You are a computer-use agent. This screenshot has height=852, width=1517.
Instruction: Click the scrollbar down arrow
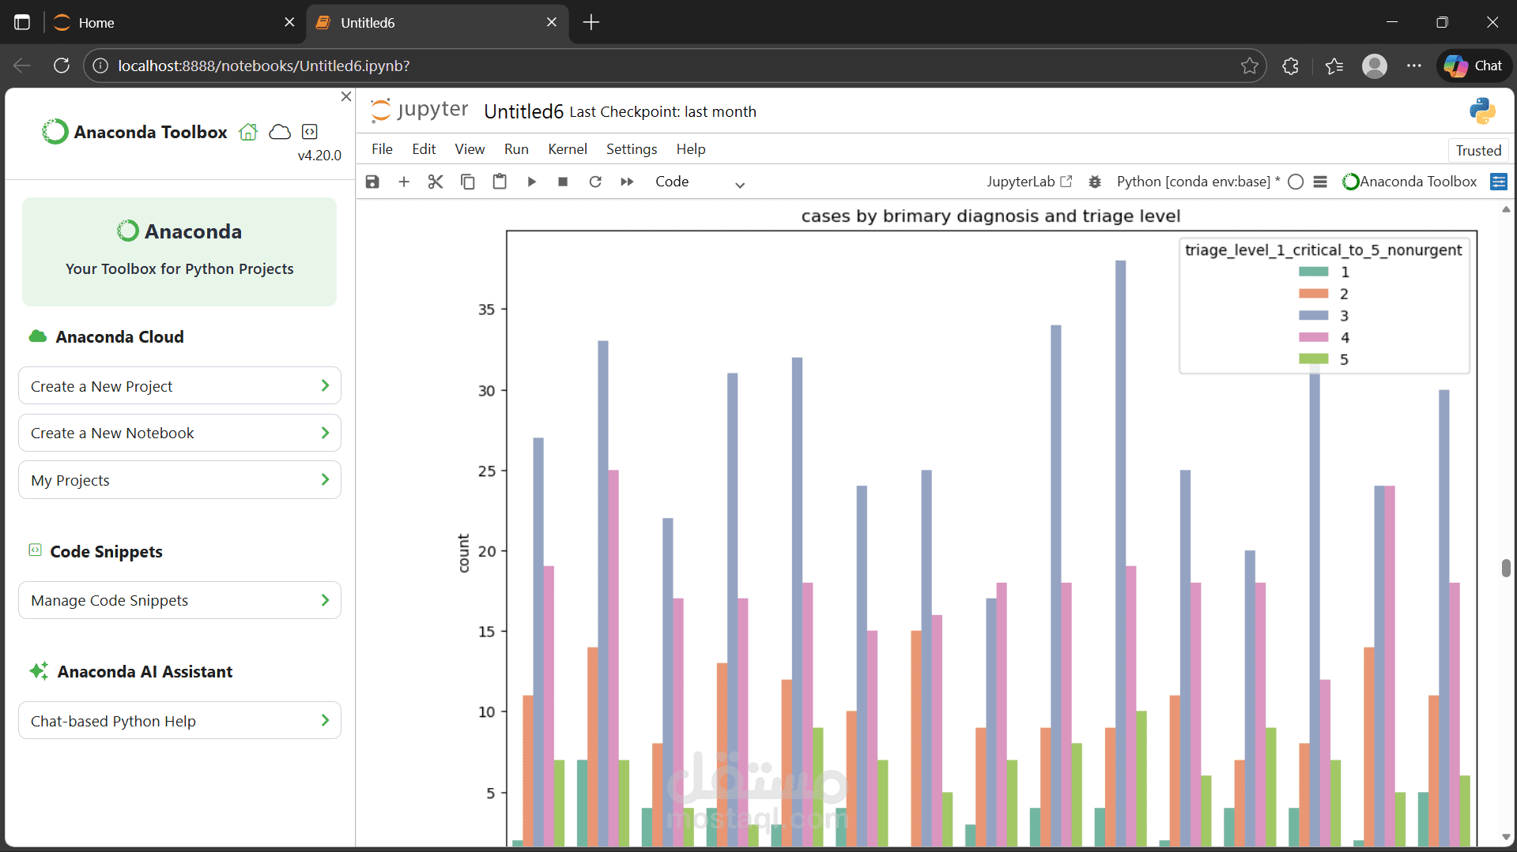pyautogui.click(x=1506, y=837)
